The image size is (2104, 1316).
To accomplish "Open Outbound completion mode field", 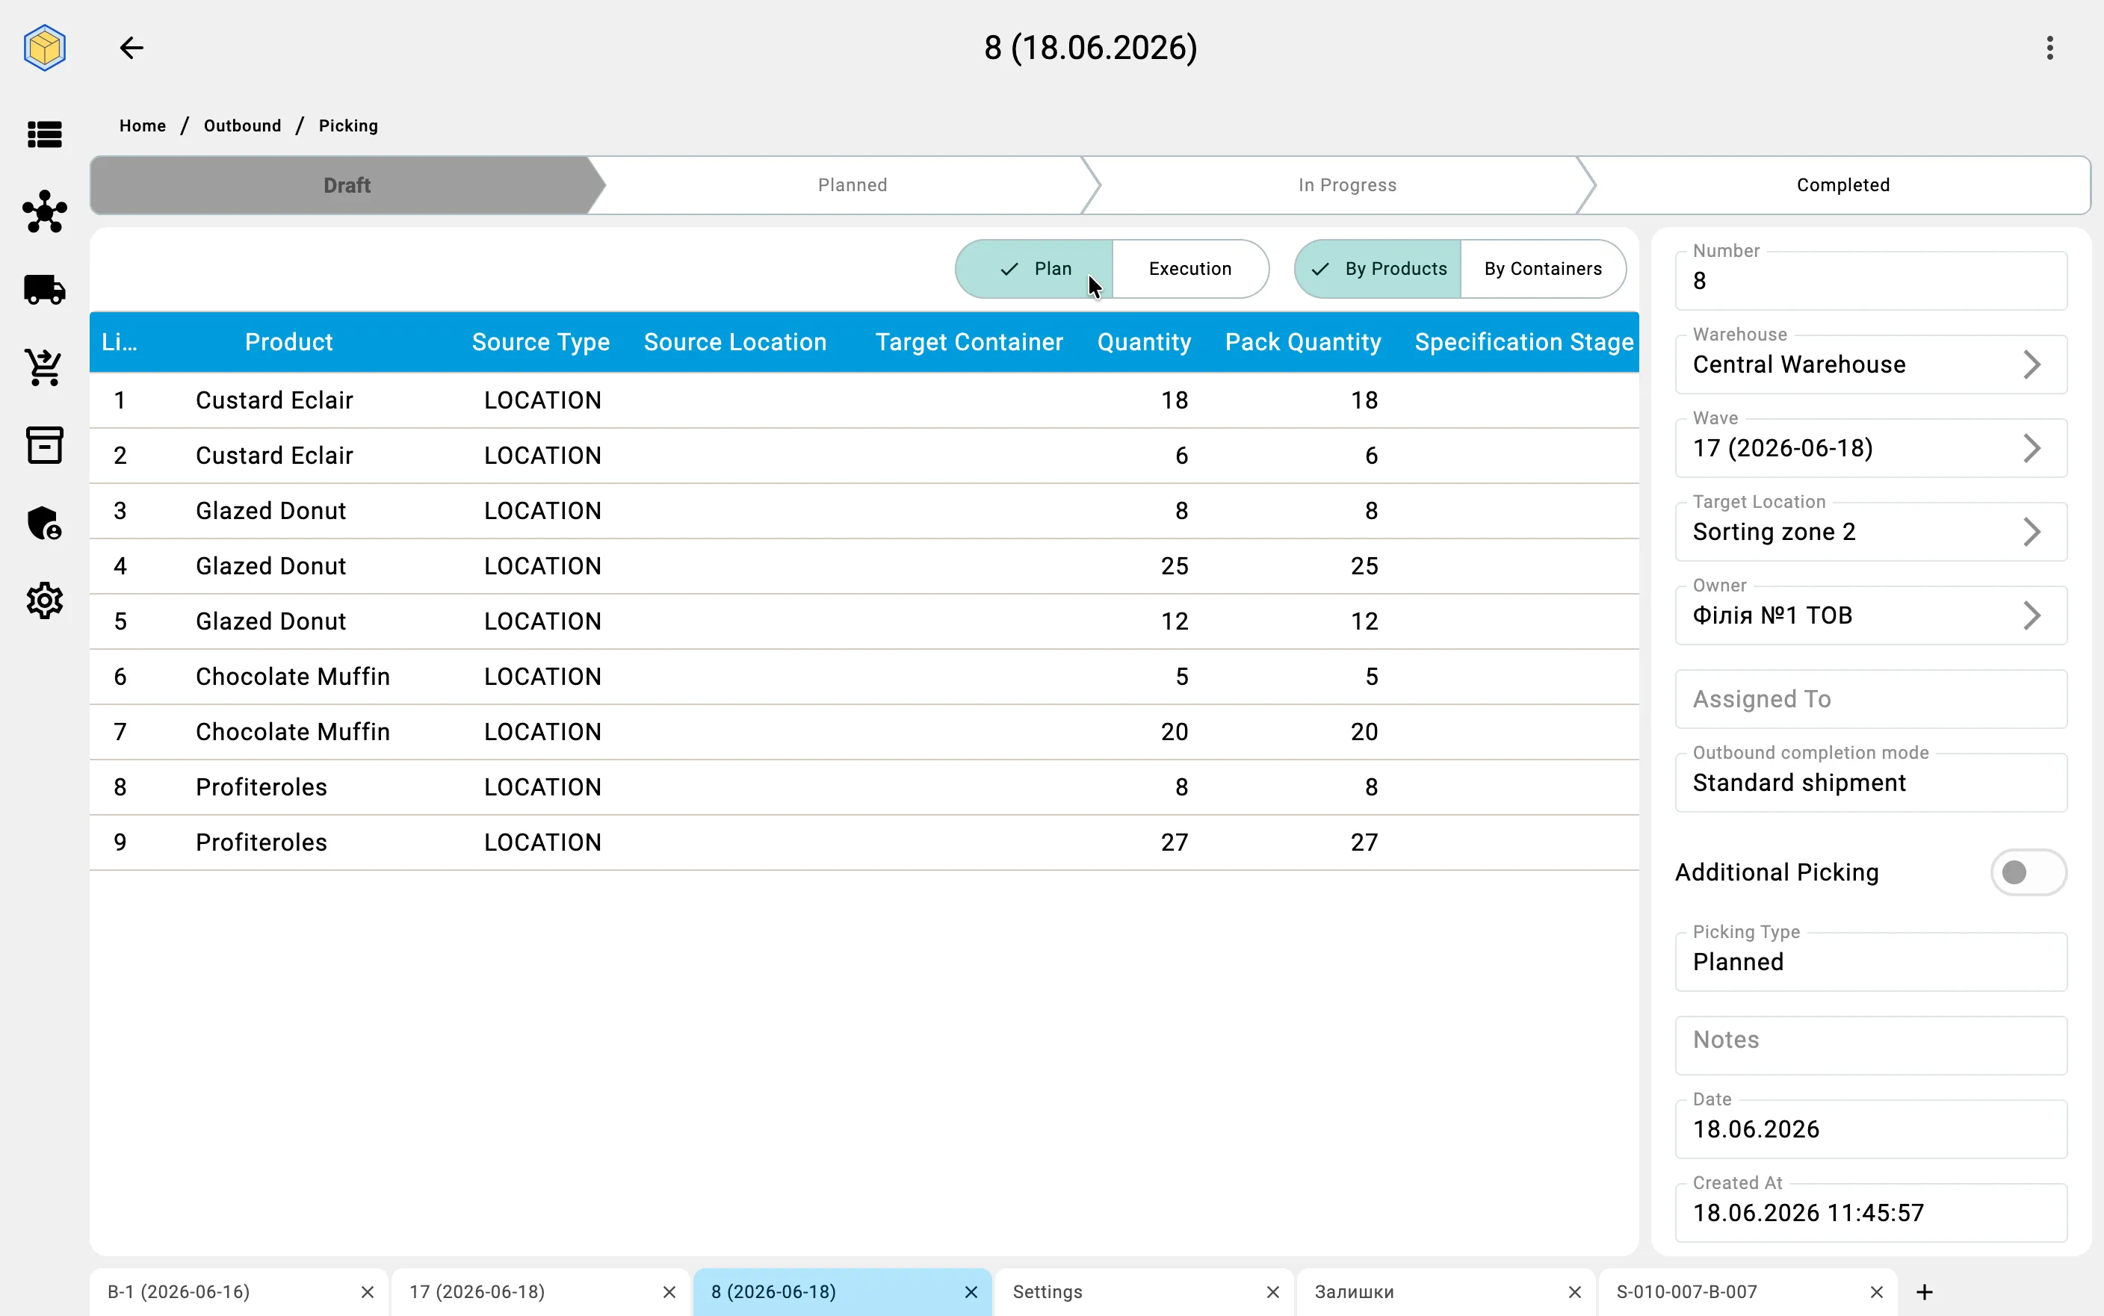I will coord(1871,783).
